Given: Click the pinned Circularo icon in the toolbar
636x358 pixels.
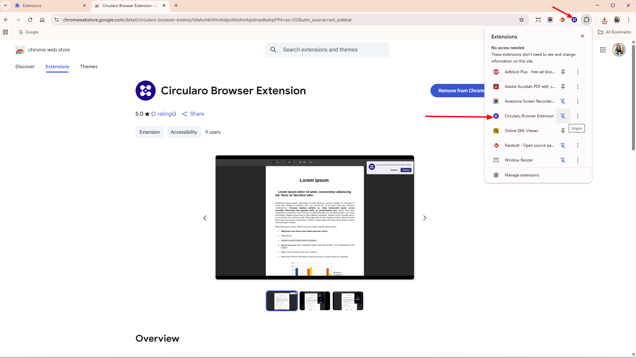Looking at the screenshot, I should pyautogui.click(x=574, y=20).
